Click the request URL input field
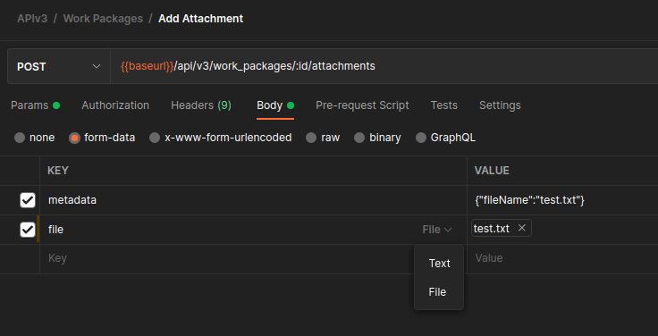 (x=384, y=66)
